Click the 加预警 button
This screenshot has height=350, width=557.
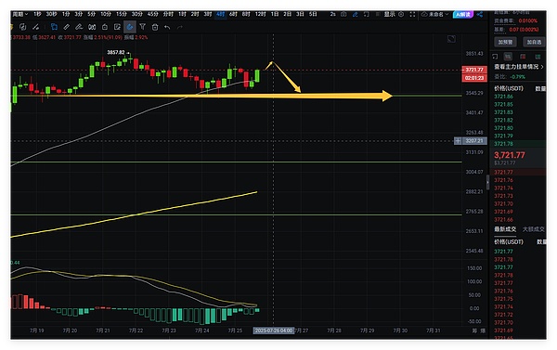505,42
